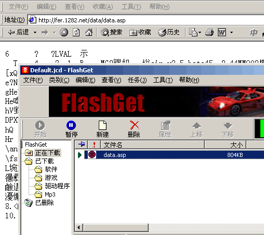The height and width of the screenshot is (235, 264).
Task: Open FlashGet 工具(T) menu
Action: click(163, 80)
